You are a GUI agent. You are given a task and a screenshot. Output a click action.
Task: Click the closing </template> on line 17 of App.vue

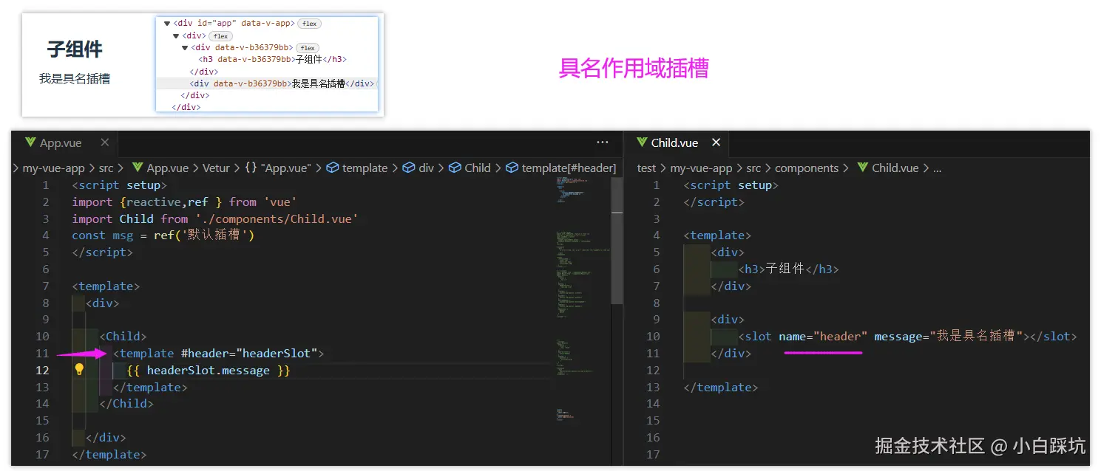(x=109, y=454)
